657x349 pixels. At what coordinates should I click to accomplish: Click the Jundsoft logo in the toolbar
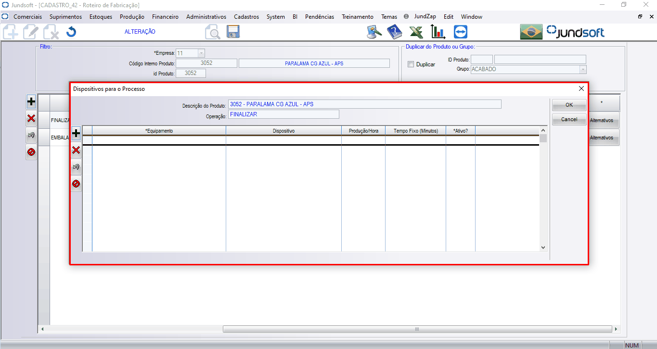pyautogui.click(x=576, y=32)
